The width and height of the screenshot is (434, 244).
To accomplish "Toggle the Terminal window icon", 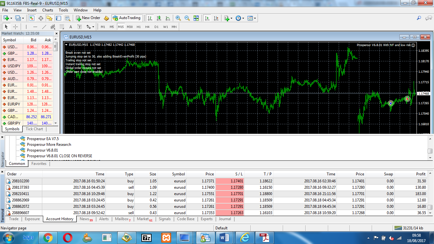I will pos(58,18).
